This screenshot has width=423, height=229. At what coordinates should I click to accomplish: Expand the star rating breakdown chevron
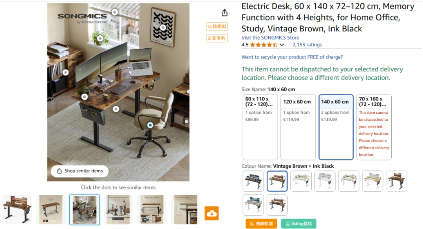click(x=282, y=45)
